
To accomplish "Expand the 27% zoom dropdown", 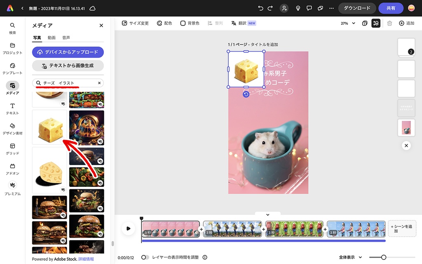I will (x=348, y=23).
